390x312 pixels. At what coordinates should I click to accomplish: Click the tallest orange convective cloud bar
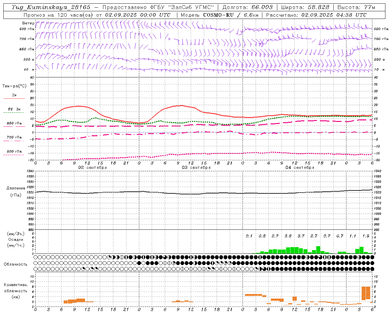pyautogui.click(x=364, y=293)
